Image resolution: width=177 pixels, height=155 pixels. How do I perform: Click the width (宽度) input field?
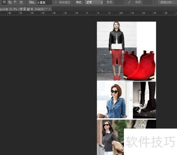(119, 2)
